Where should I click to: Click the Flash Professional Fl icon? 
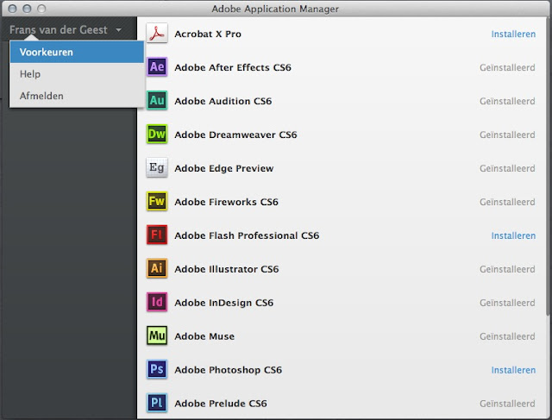pyautogui.click(x=157, y=235)
